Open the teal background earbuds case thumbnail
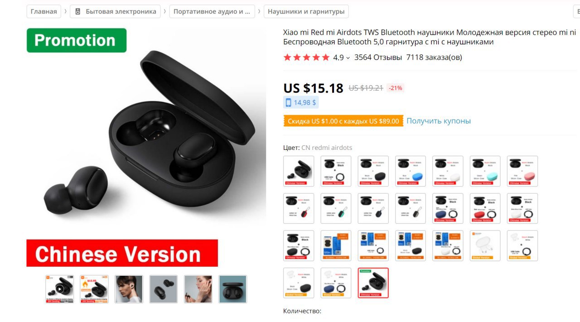580x322 pixels. click(x=233, y=289)
